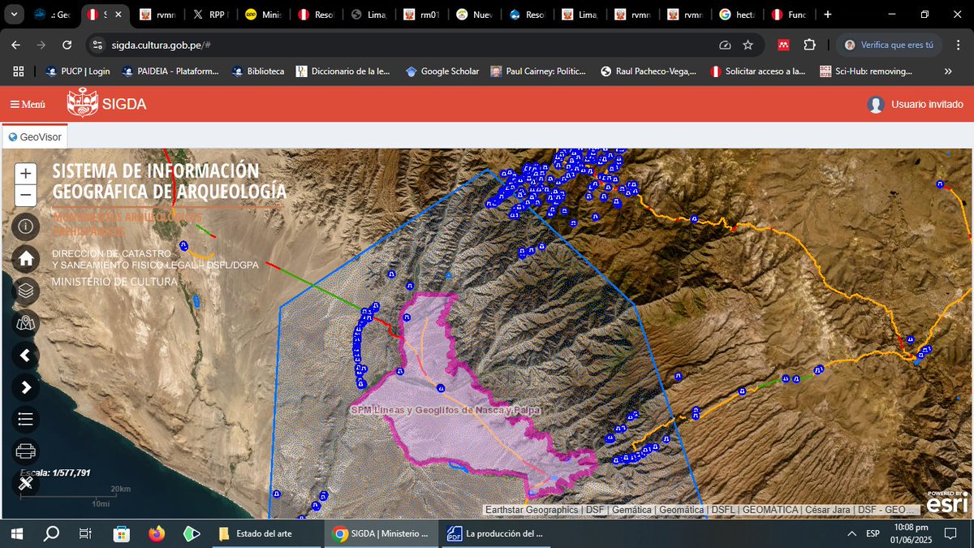Click the zoom-in plus control on map
This screenshot has height=548, width=974.
(25, 173)
